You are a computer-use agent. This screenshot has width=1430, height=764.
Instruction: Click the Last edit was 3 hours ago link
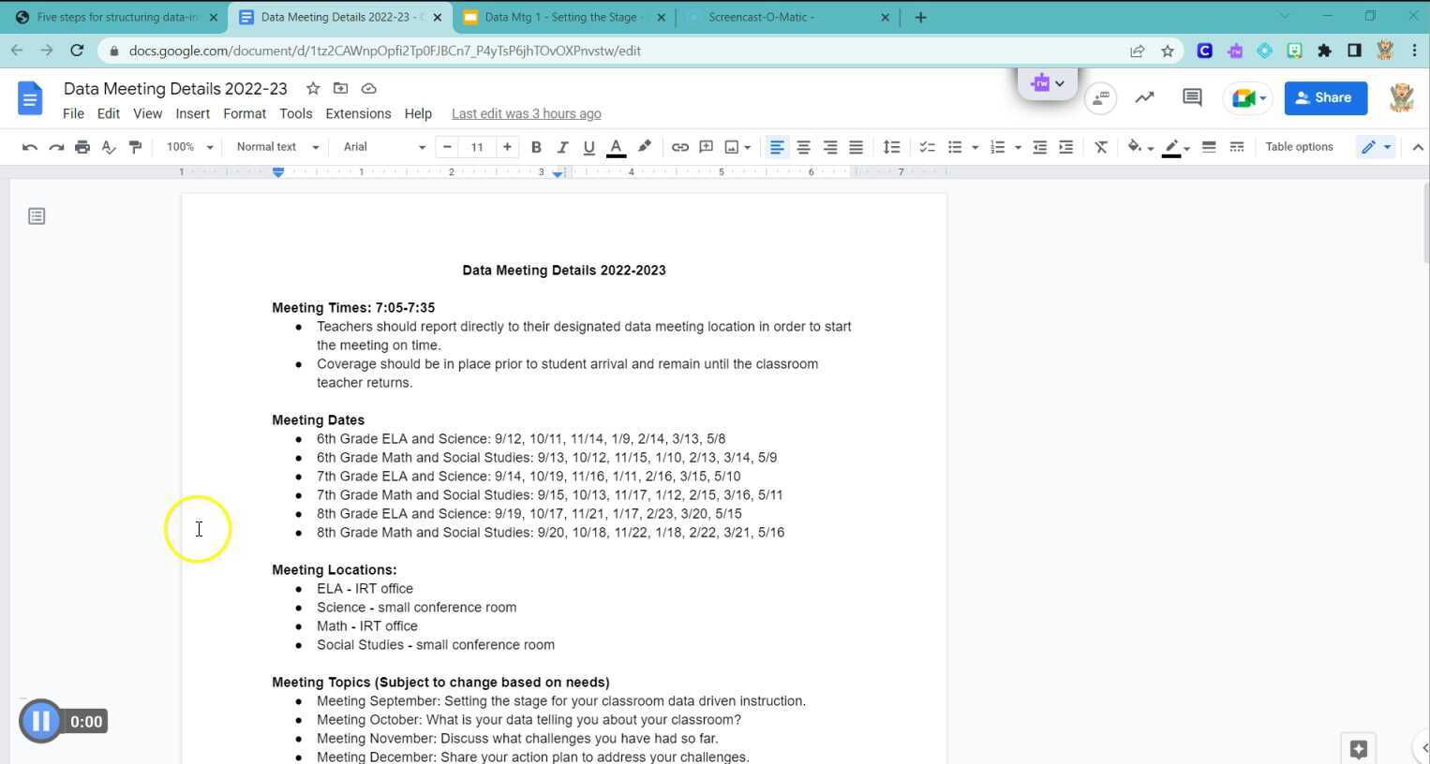[526, 113]
